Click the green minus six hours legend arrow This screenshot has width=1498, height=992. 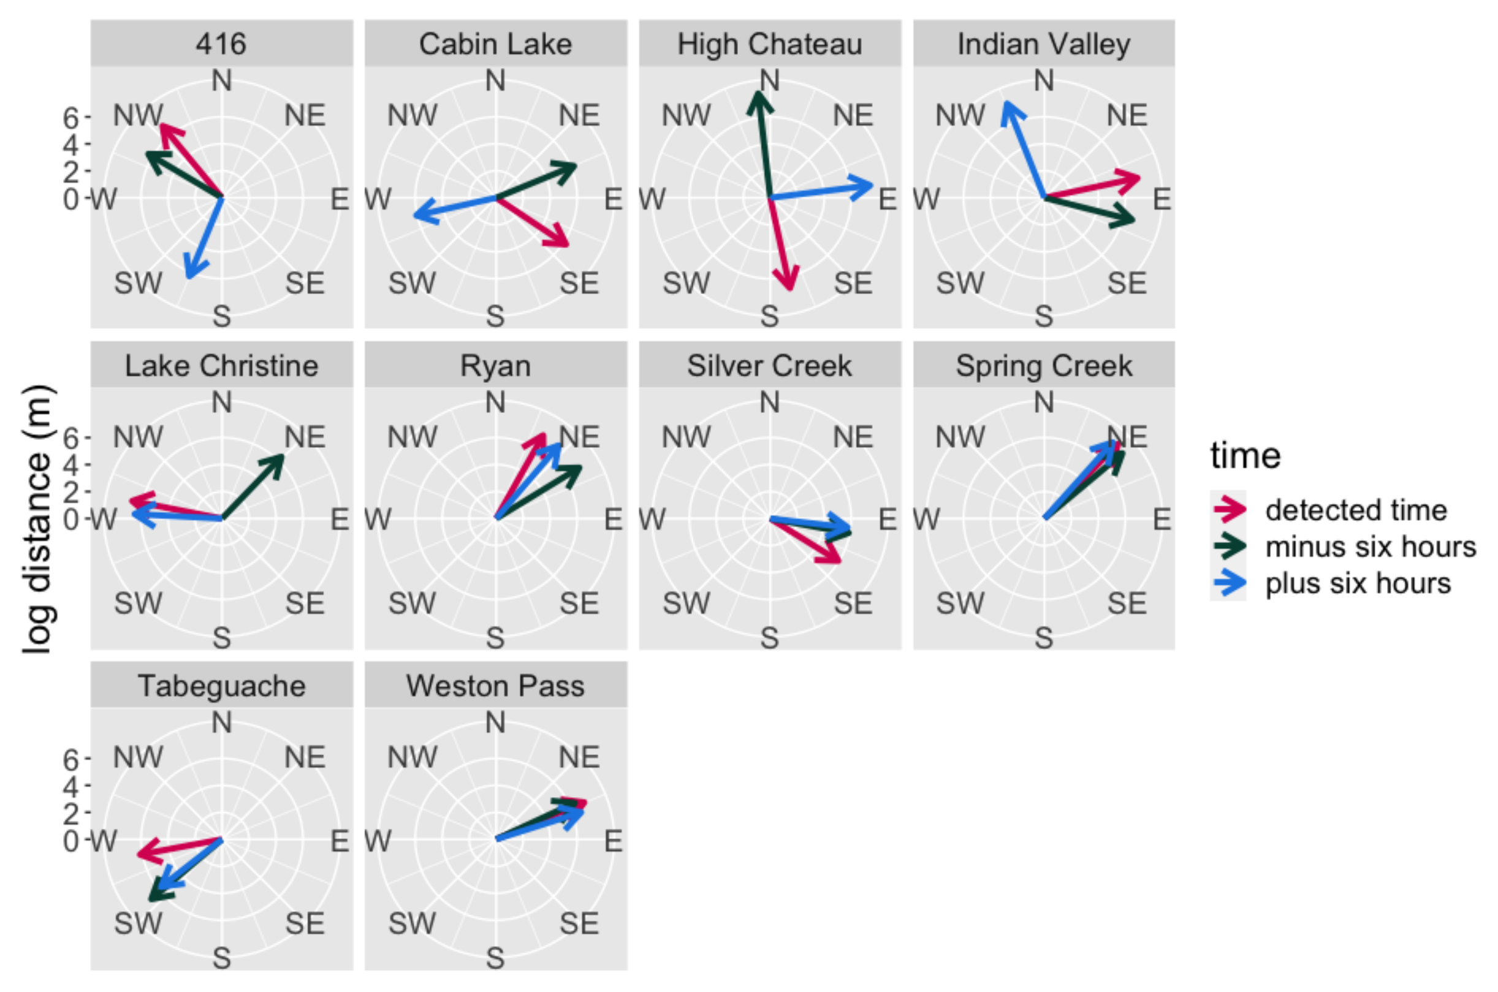pos(1229,546)
